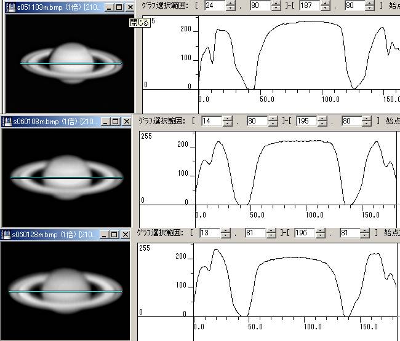Select the Saturn image in s051103m.bmp

coord(71,63)
